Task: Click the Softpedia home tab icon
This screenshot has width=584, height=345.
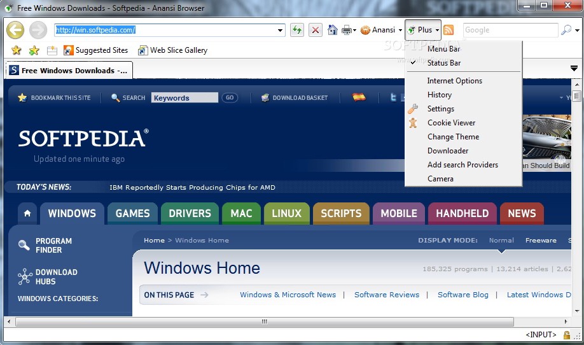Action: click(27, 213)
